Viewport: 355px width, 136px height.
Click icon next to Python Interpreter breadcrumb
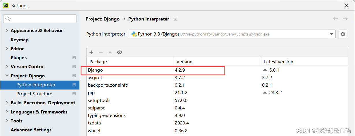pyautogui.click(x=175, y=19)
